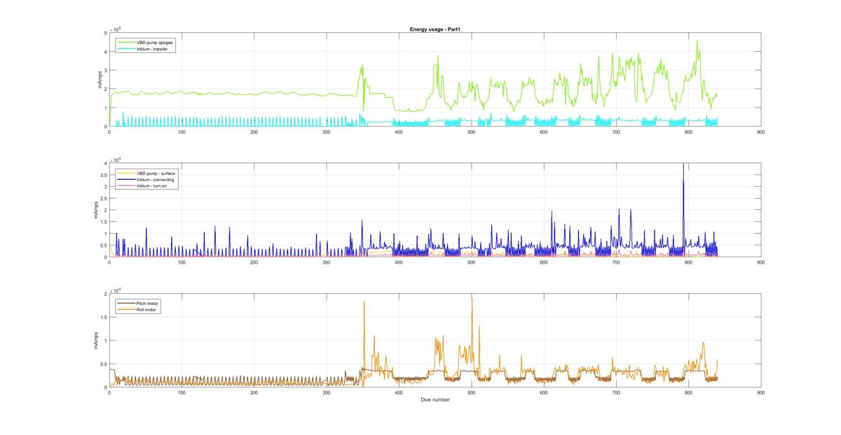
Task: Click the orange line sample for Roll motor
Action: [126, 309]
